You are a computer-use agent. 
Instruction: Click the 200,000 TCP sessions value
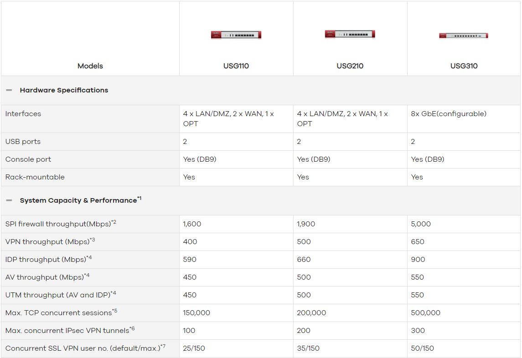311,313
